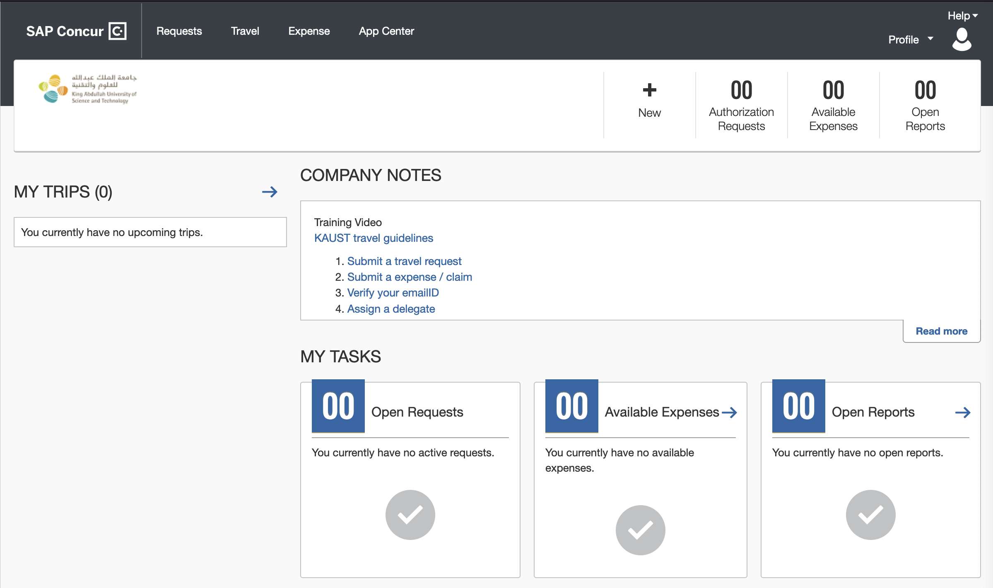Select the Expense menu tab
993x588 pixels.
click(x=309, y=31)
